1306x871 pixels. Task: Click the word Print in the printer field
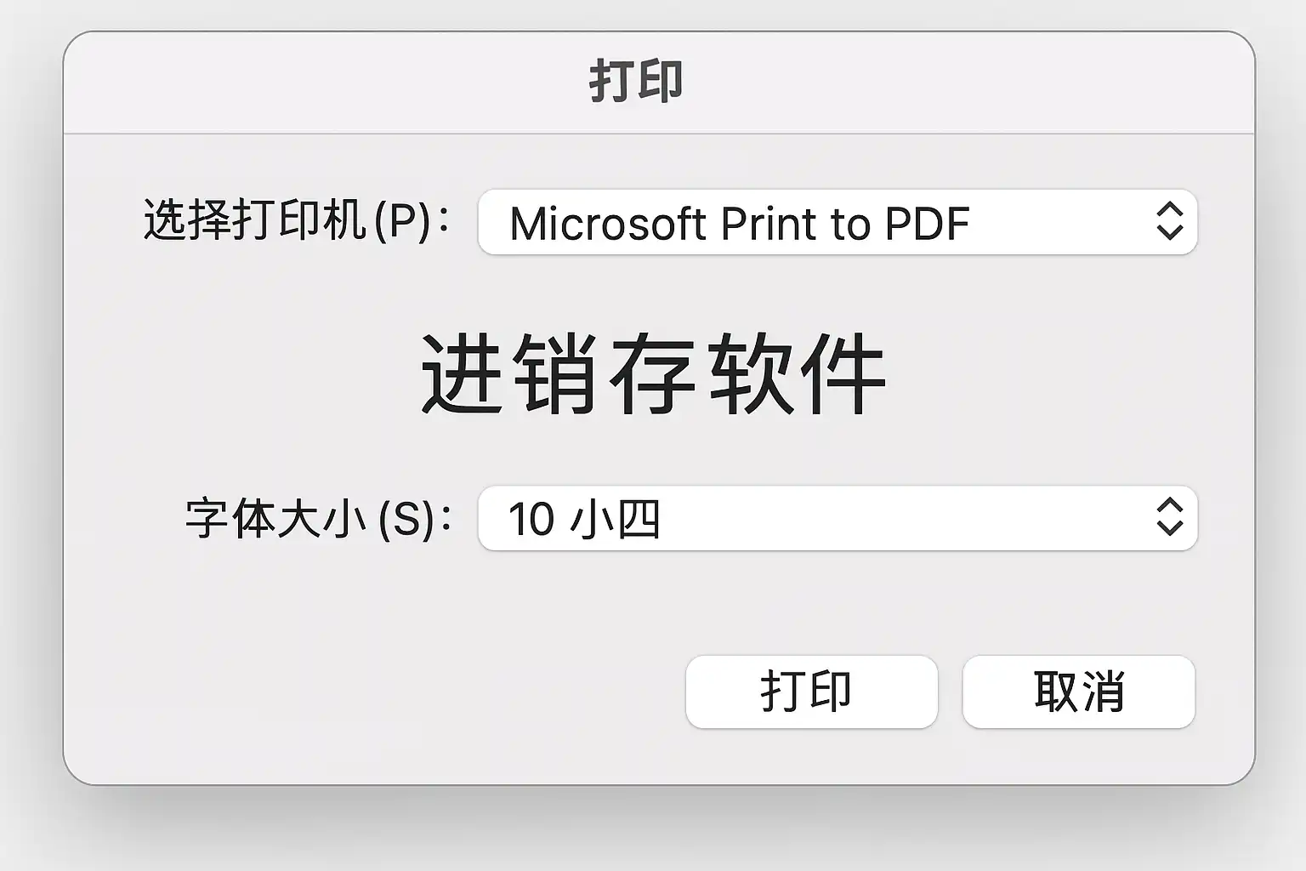pos(769,224)
